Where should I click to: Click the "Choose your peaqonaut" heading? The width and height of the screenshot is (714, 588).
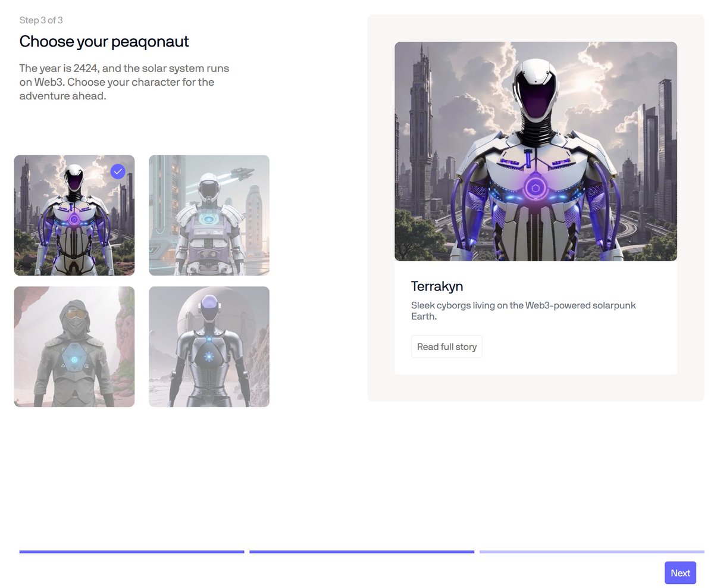click(x=104, y=42)
